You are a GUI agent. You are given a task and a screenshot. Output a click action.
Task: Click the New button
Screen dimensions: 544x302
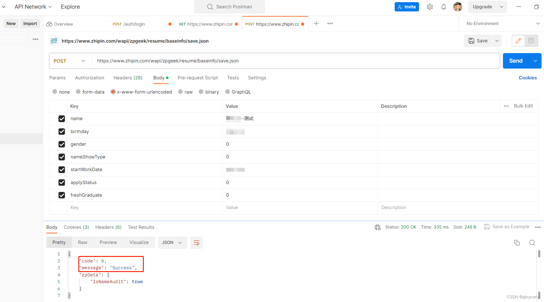11,23
